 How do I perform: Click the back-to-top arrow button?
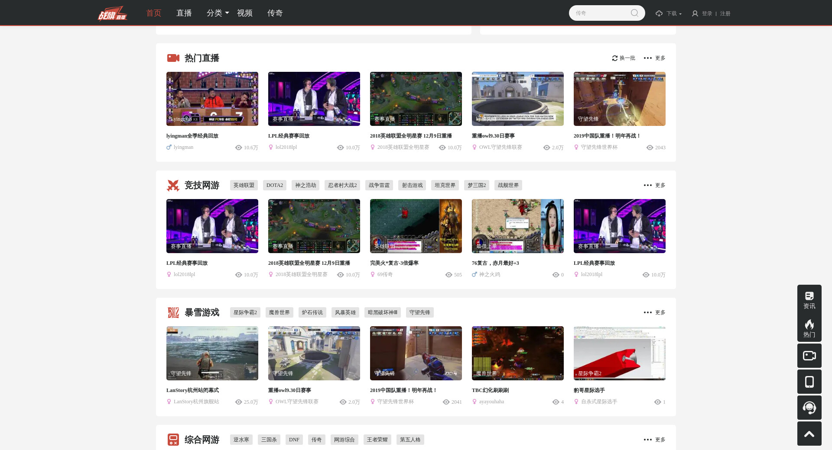[x=809, y=434]
